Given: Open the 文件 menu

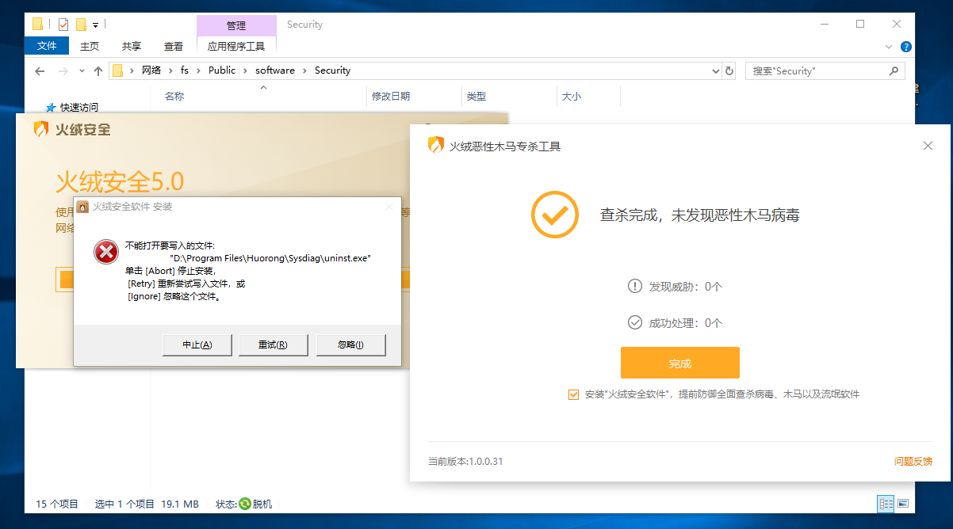Looking at the screenshot, I should click(47, 46).
